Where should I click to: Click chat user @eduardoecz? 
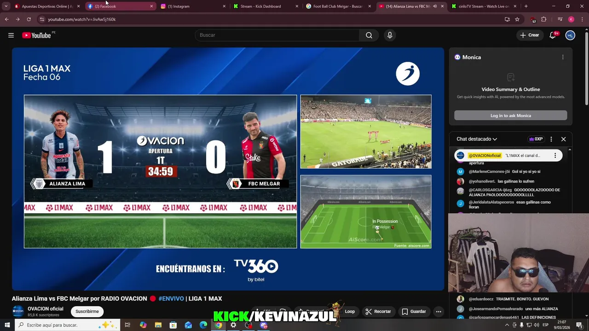481,299
